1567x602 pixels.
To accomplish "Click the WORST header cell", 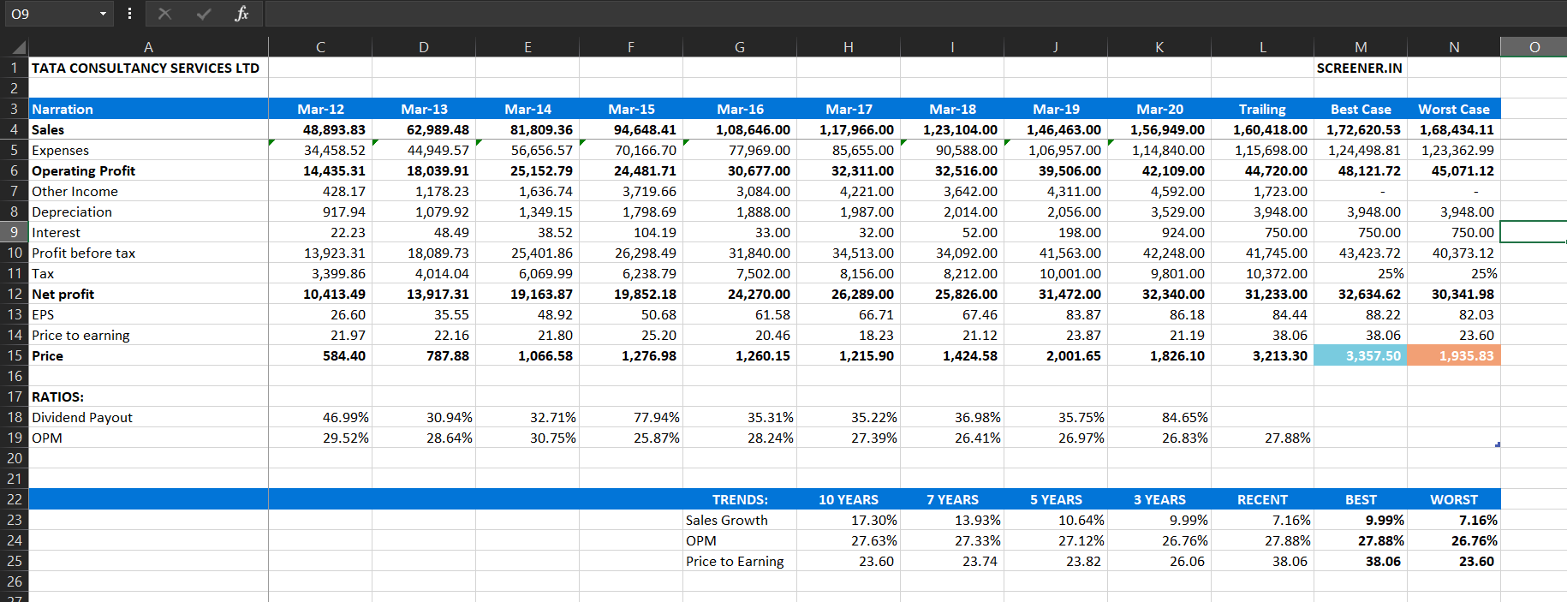I will pyautogui.click(x=1454, y=499).
